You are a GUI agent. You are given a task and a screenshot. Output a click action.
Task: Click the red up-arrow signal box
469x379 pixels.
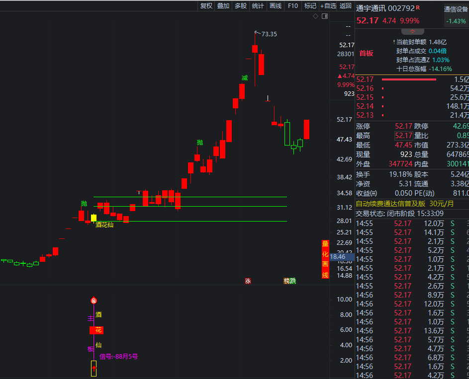click(x=94, y=368)
